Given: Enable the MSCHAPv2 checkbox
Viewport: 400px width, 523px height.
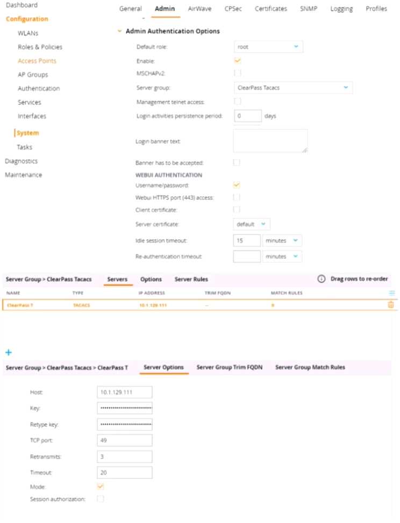Looking at the screenshot, I should (x=237, y=73).
